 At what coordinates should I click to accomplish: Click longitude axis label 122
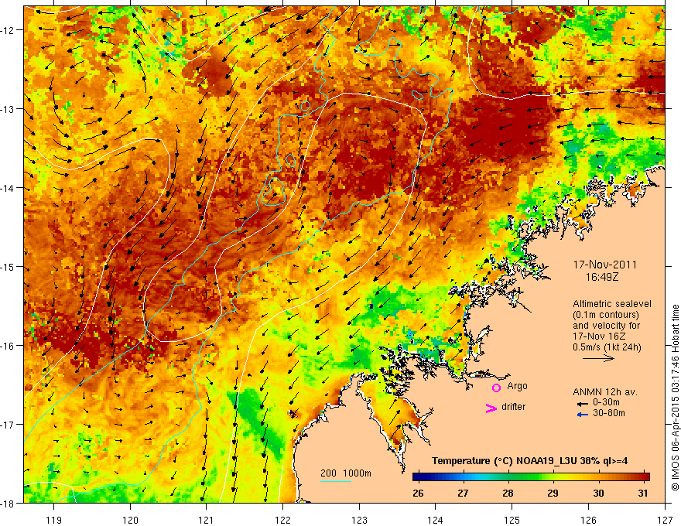(282, 520)
